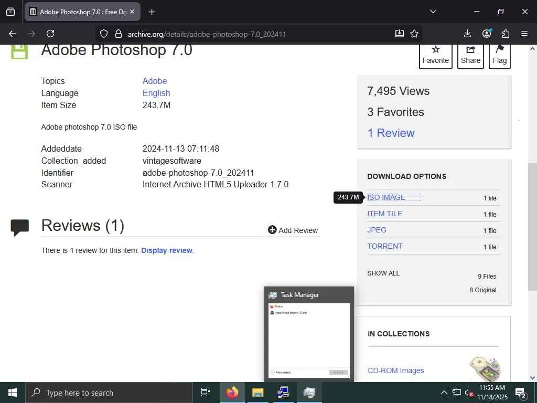Click the 9 Files text
The width and height of the screenshot is (537, 403).
pyautogui.click(x=487, y=276)
